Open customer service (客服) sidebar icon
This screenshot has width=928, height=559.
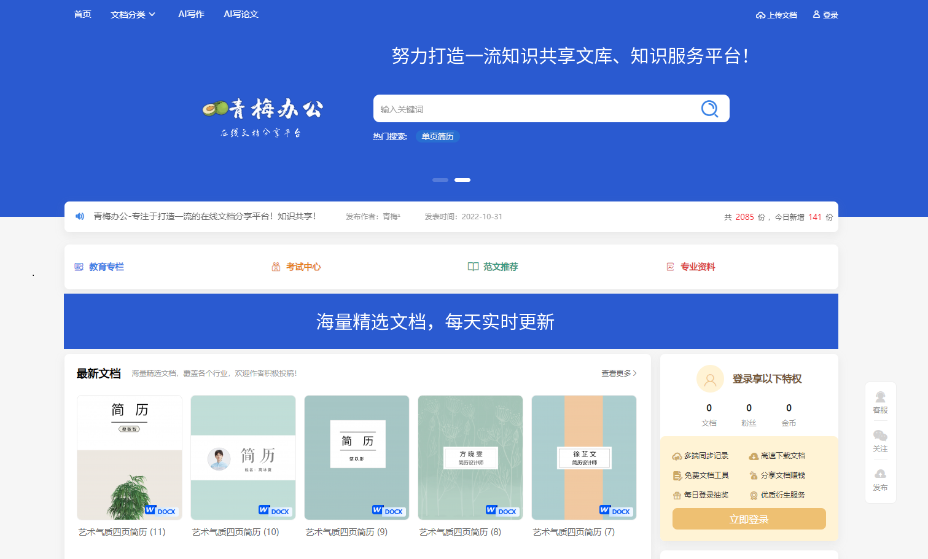click(880, 397)
